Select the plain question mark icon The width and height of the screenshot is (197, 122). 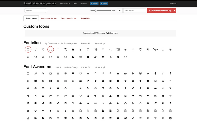click(x=51, y=88)
